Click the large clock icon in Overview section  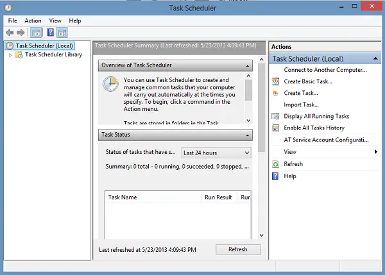110,84
